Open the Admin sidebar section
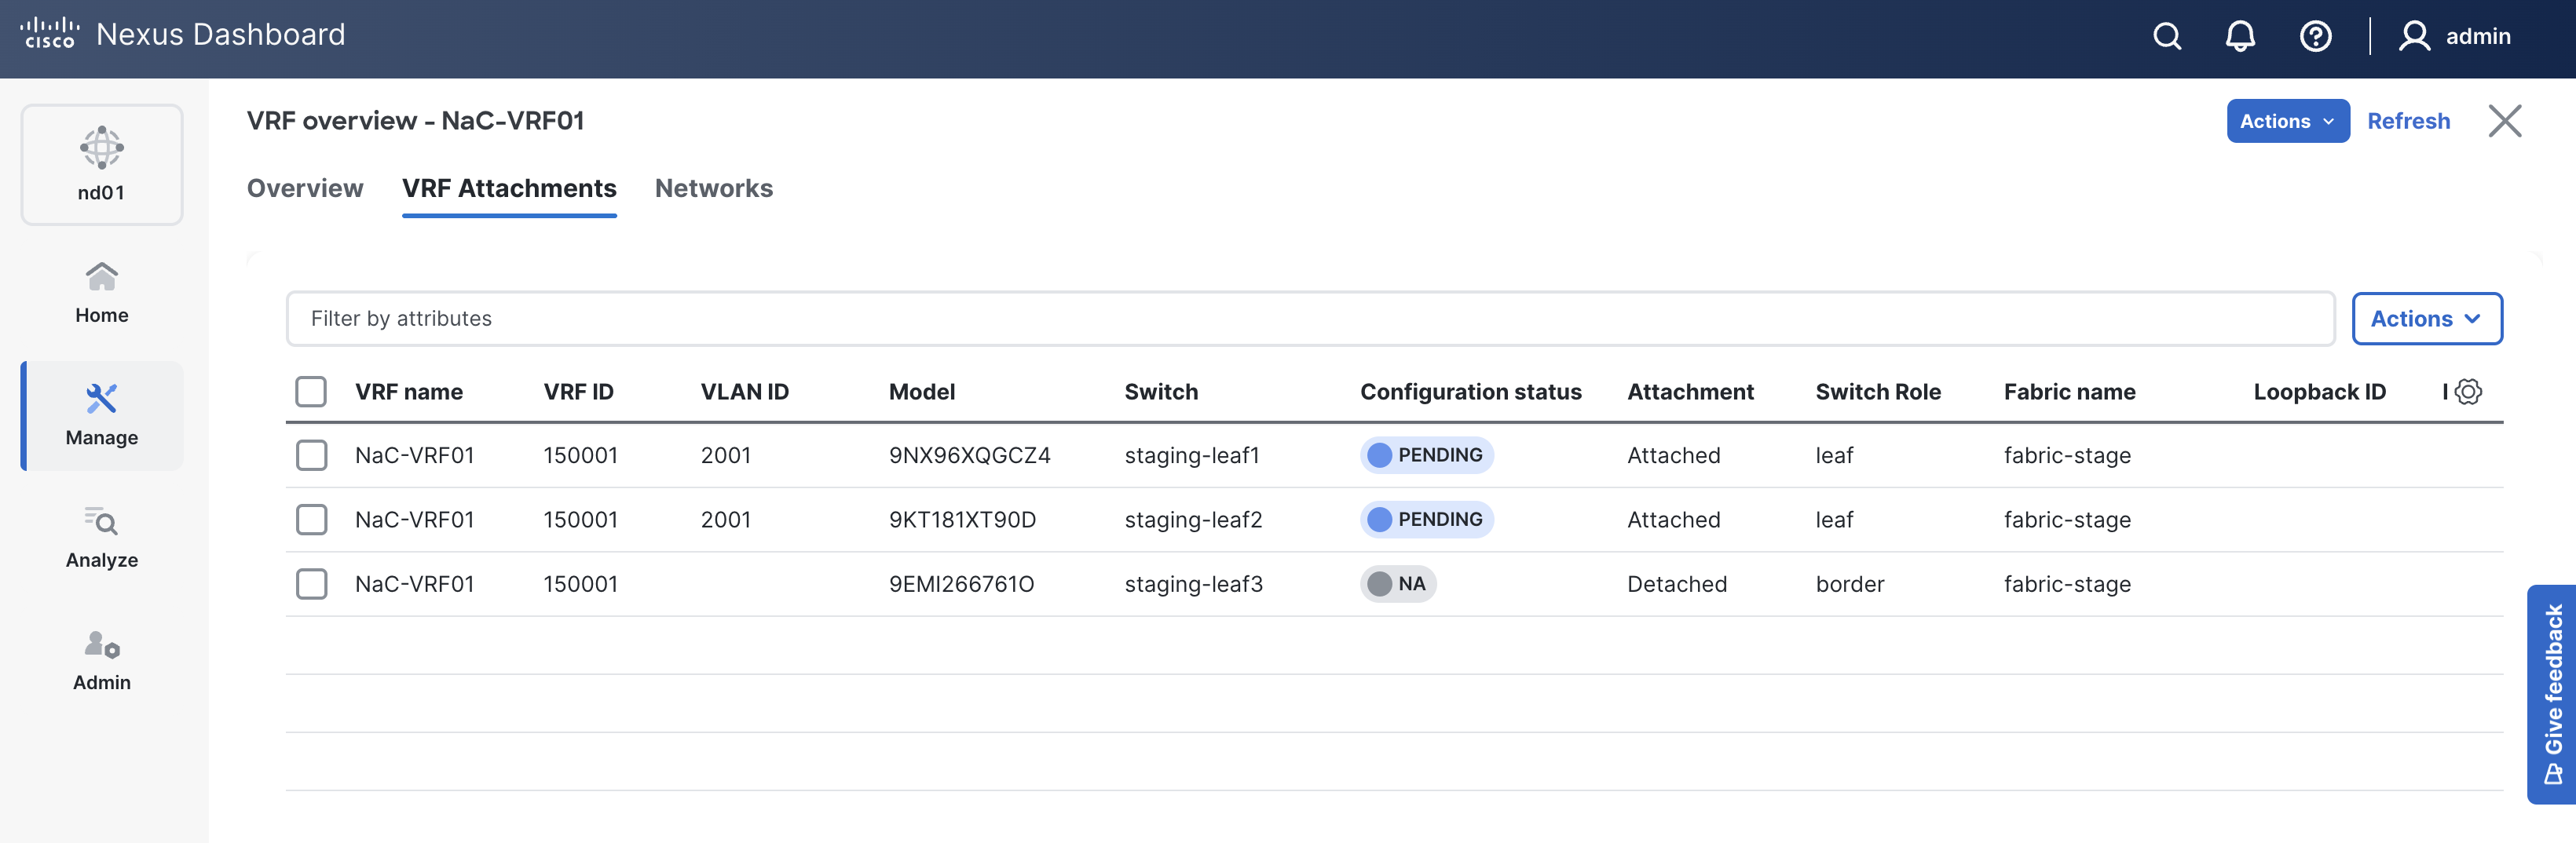2576x843 pixels. [x=102, y=660]
